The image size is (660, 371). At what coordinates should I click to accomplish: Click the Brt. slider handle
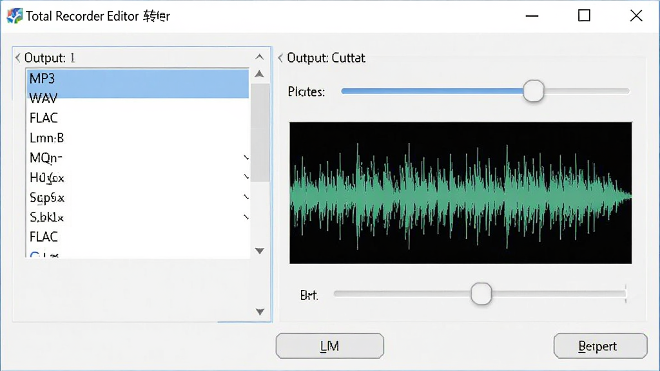(x=481, y=294)
